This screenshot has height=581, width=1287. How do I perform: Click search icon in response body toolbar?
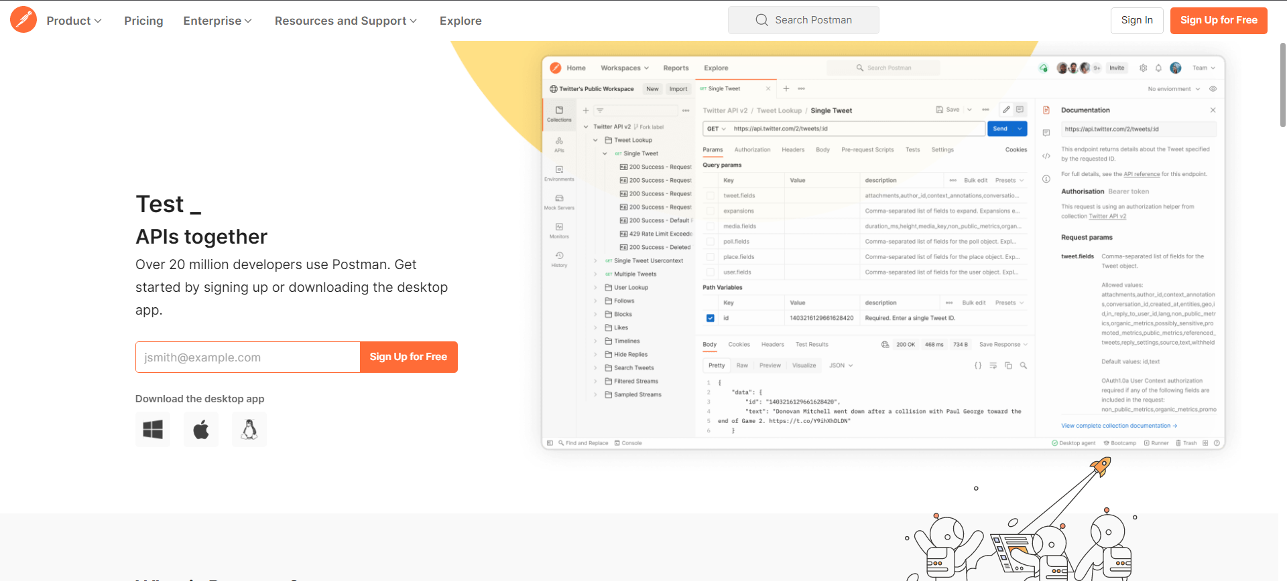[x=1023, y=365]
